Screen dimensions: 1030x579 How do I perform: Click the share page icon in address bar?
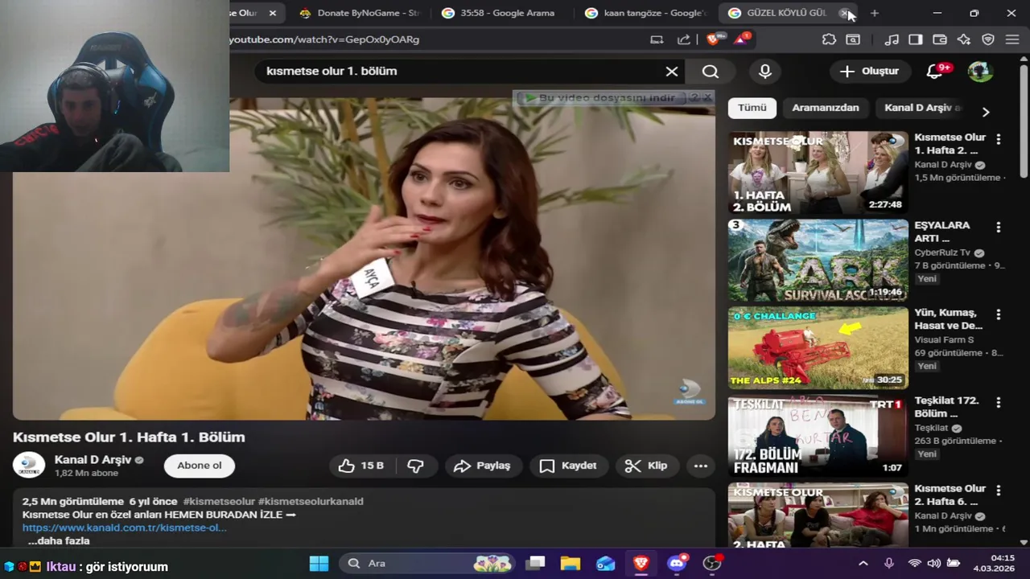pos(683,39)
